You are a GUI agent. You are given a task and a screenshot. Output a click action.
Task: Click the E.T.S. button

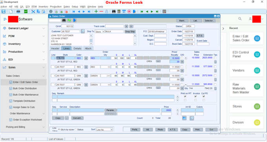click(200, 36)
